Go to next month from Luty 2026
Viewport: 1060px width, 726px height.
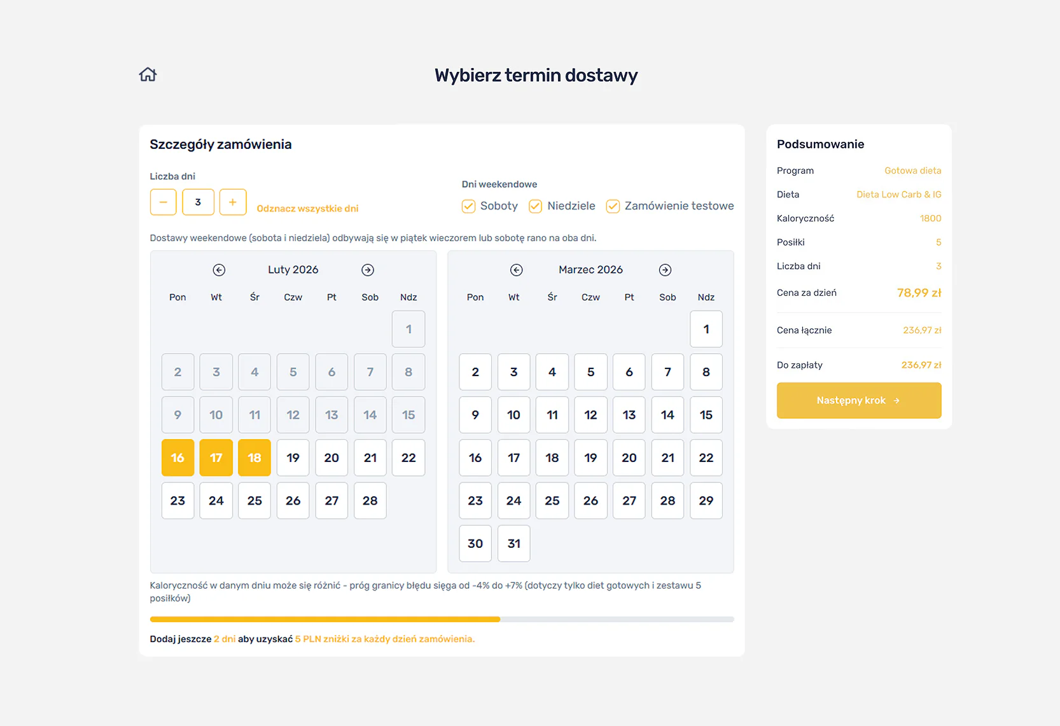[368, 270]
